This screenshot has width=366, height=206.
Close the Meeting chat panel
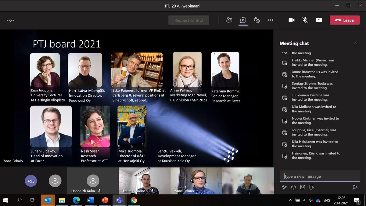pyautogui.click(x=355, y=43)
